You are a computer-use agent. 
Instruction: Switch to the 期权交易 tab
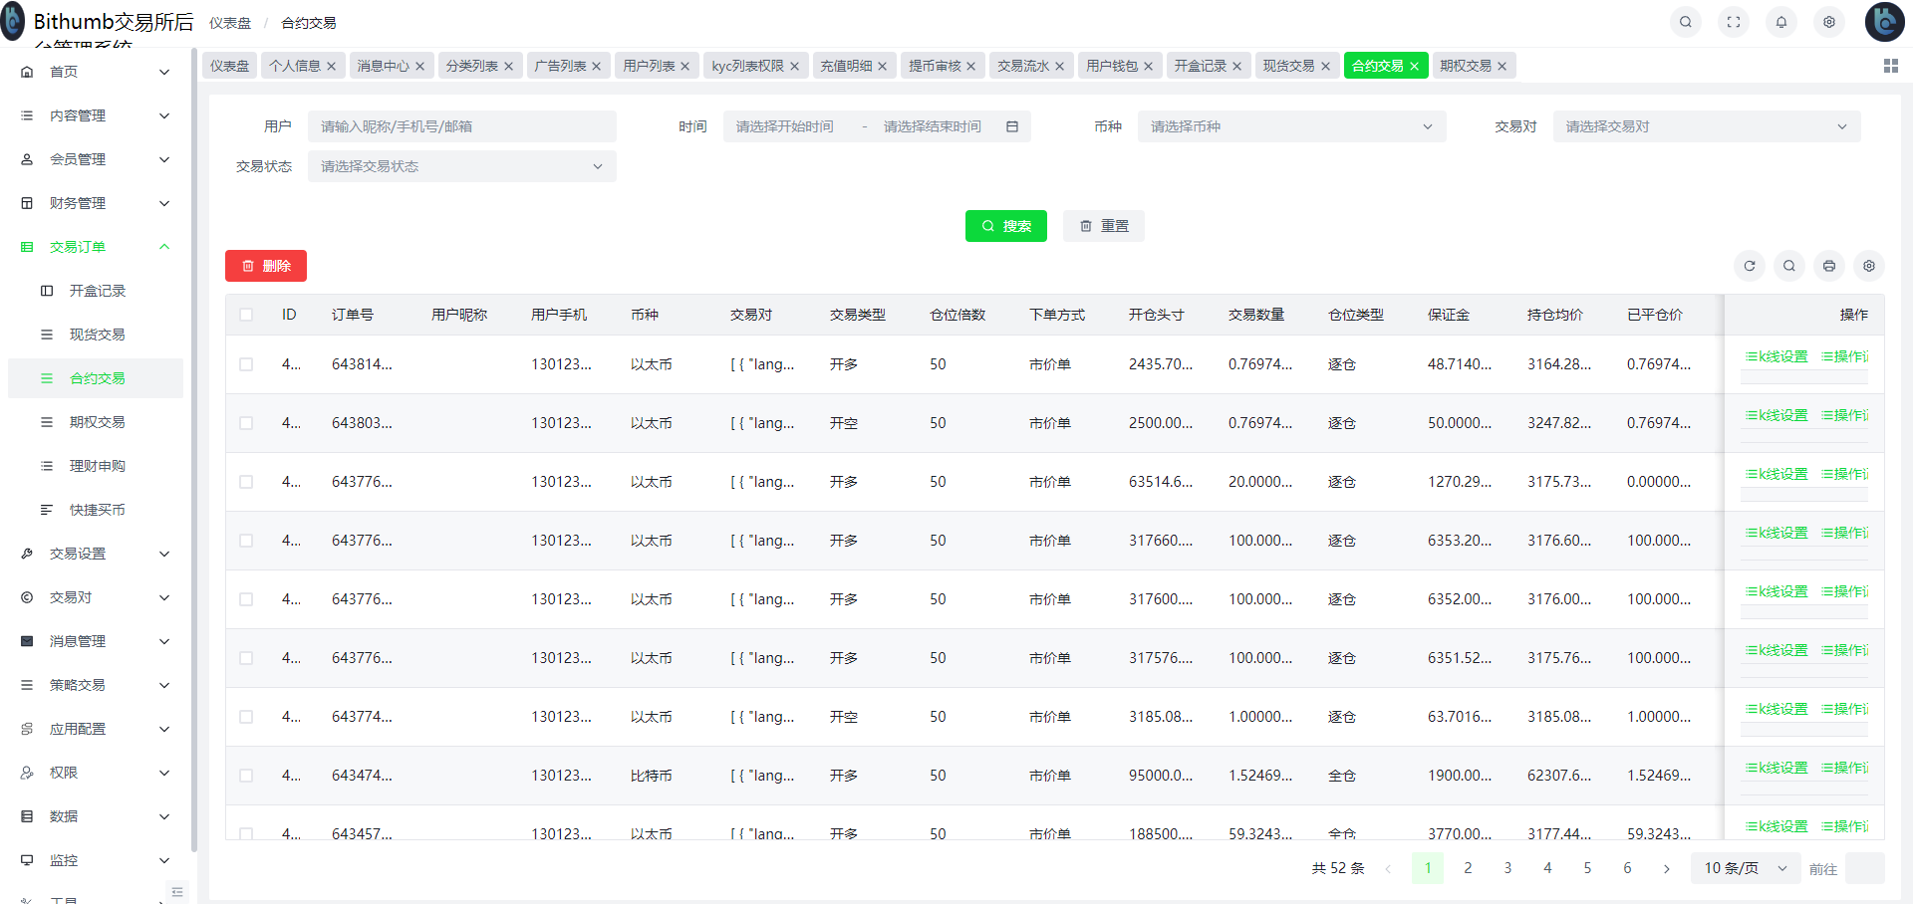coord(1466,66)
